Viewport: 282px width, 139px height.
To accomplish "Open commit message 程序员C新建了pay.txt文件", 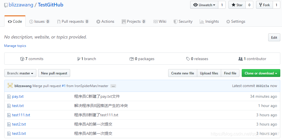I will point(97,97).
